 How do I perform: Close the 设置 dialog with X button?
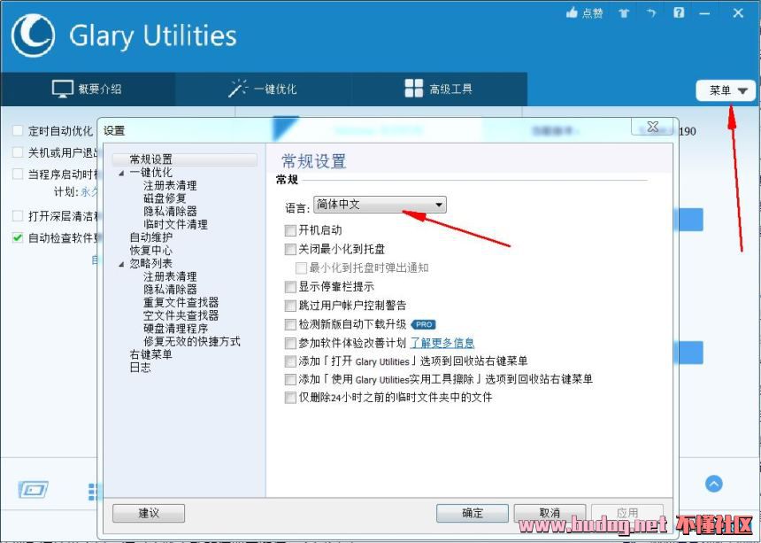click(653, 127)
